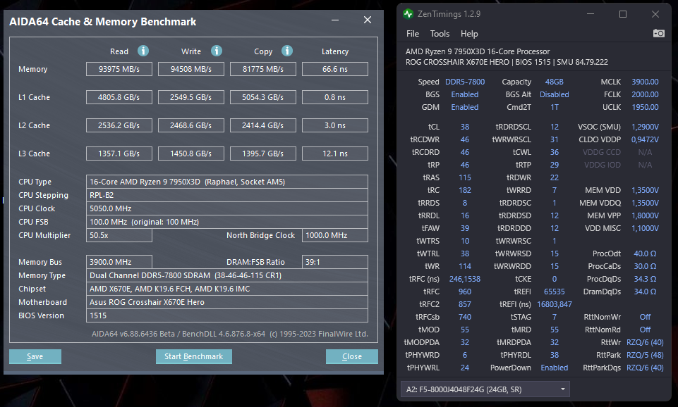Click the 48GB capacity value
The width and height of the screenshot is (678, 407).
554,82
